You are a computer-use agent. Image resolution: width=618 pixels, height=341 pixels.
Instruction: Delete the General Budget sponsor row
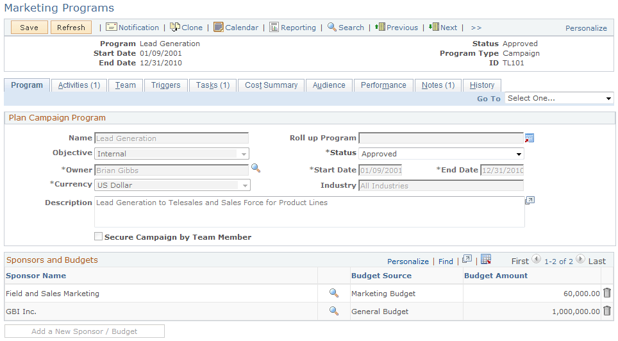607,311
